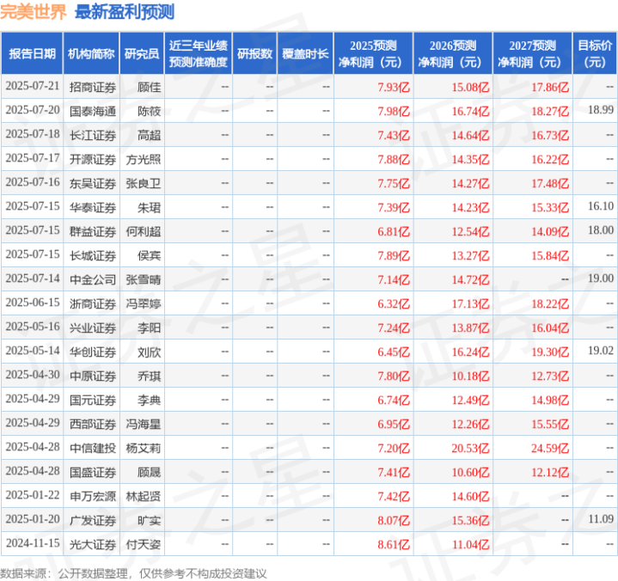The image size is (618, 581).
Task: Click analyst name 侯宾
Action: pyautogui.click(x=149, y=255)
